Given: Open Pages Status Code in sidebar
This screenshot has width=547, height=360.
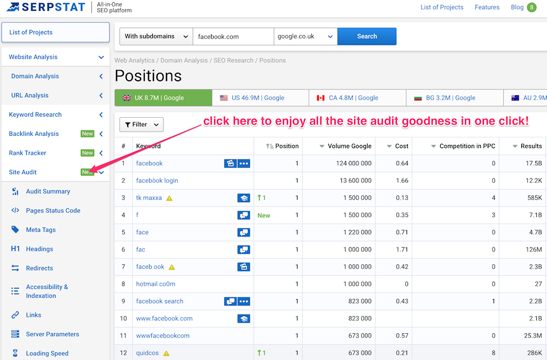Looking at the screenshot, I should tap(53, 211).
